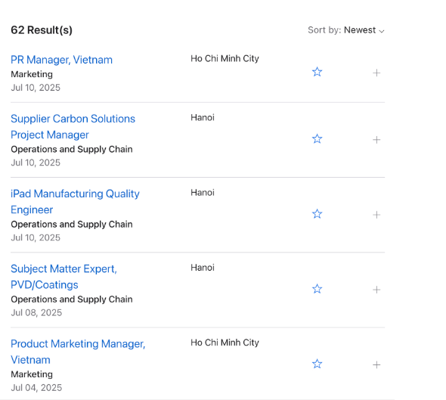Click the 62 Result(s) heading

pyautogui.click(x=42, y=30)
